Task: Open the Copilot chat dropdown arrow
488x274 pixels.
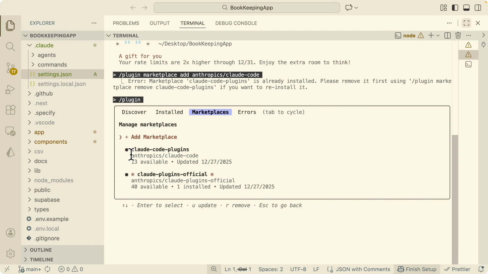Action: click(x=356, y=8)
